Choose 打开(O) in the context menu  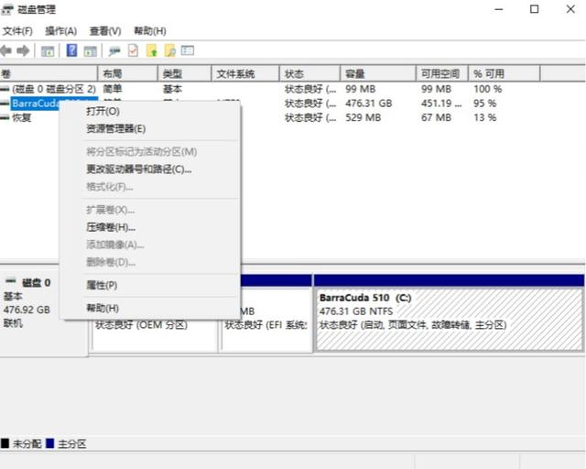(x=149, y=111)
